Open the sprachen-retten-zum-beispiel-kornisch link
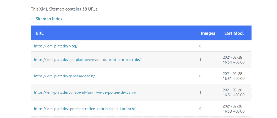The height and width of the screenshot is (118, 277). [85, 109]
